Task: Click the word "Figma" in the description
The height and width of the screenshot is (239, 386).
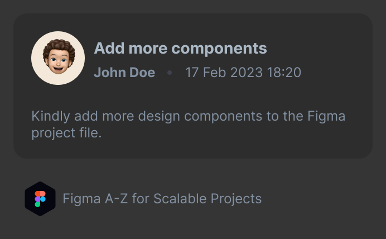Action: 326,117
